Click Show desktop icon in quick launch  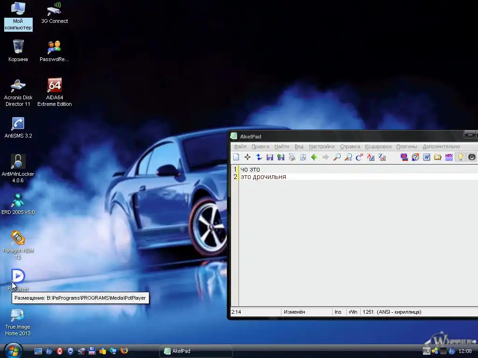click(x=38, y=351)
